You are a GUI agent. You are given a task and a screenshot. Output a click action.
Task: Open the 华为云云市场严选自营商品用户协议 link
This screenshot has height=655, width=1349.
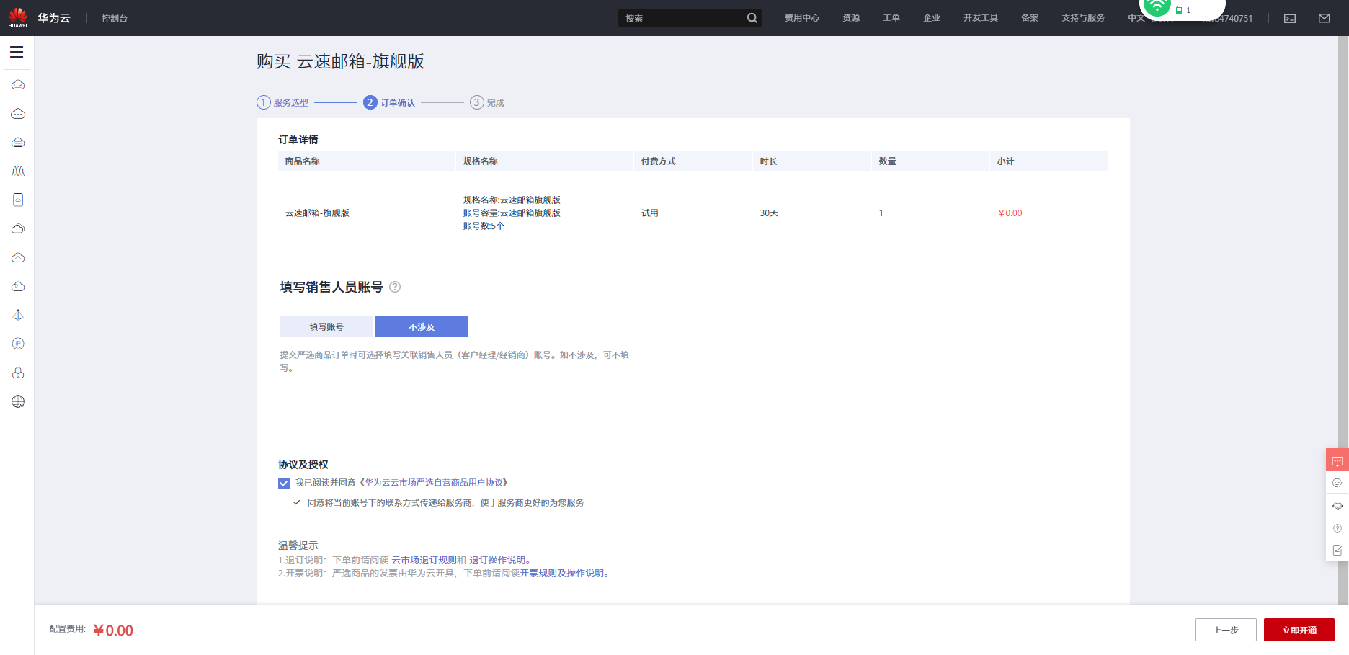[x=434, y=483]
